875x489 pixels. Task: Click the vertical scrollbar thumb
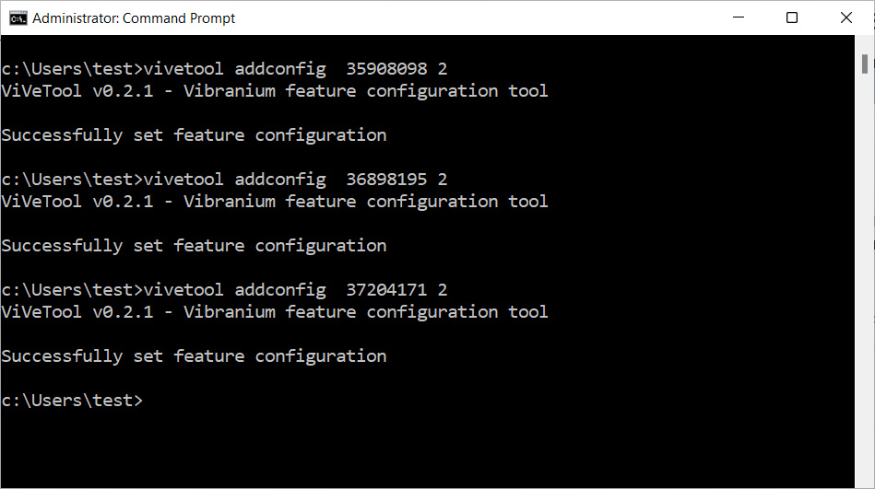[865, 64]
